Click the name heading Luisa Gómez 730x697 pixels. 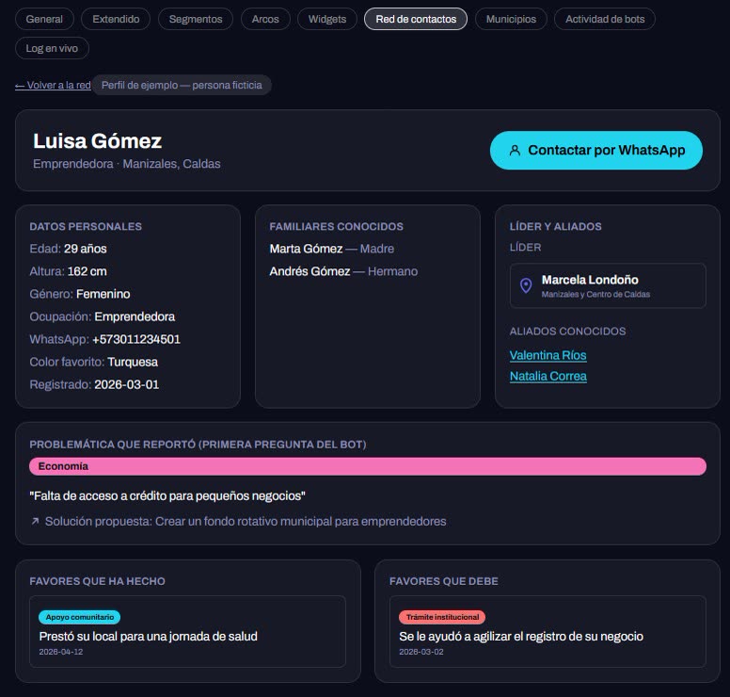pyautogui.click(x=97, y=140)
